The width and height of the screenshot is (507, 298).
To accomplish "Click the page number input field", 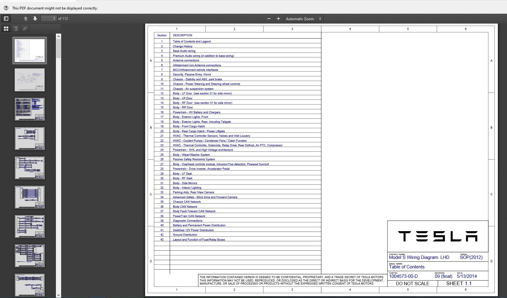I will click(50, 18).
